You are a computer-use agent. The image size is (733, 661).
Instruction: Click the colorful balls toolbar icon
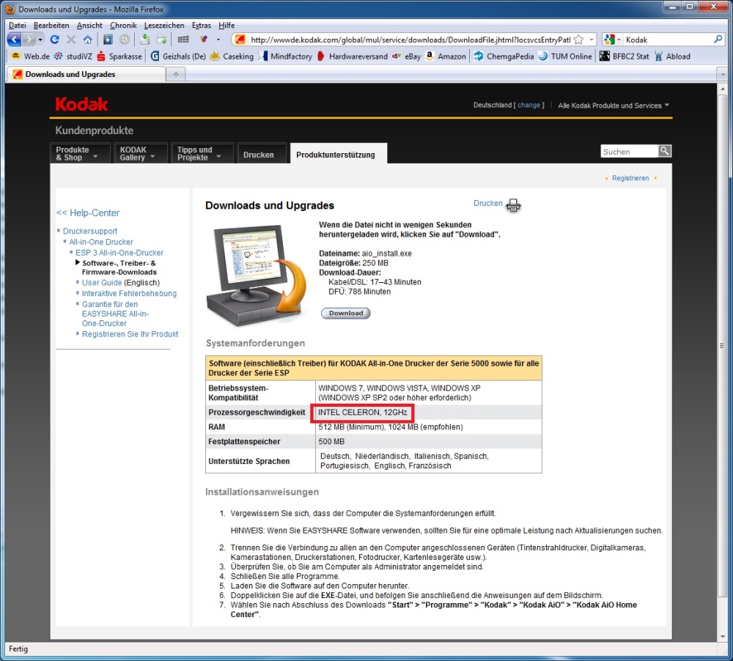pyautogui.click(x=204, y=40)
